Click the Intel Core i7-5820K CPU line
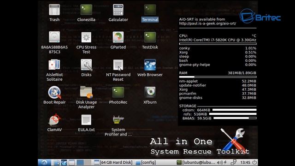Viewport: 295px width, 166px height. point(218,40)
